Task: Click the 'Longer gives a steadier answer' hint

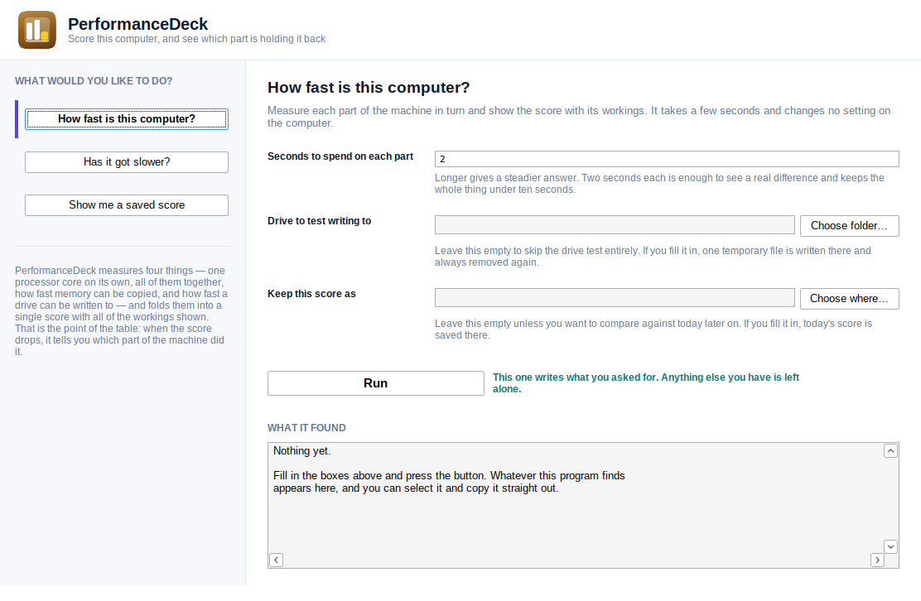Action: [x=659, y=184]
